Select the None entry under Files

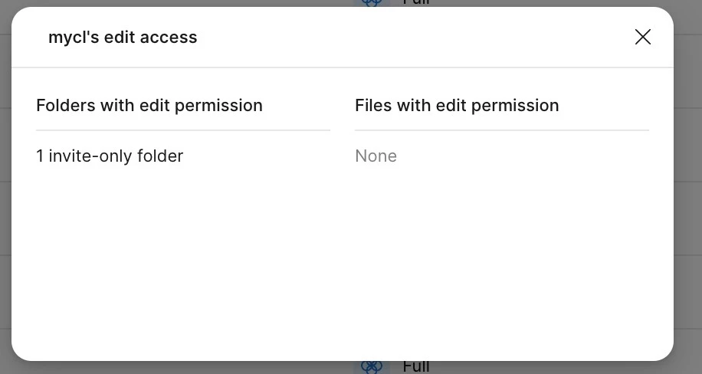(x=376, y=156)
